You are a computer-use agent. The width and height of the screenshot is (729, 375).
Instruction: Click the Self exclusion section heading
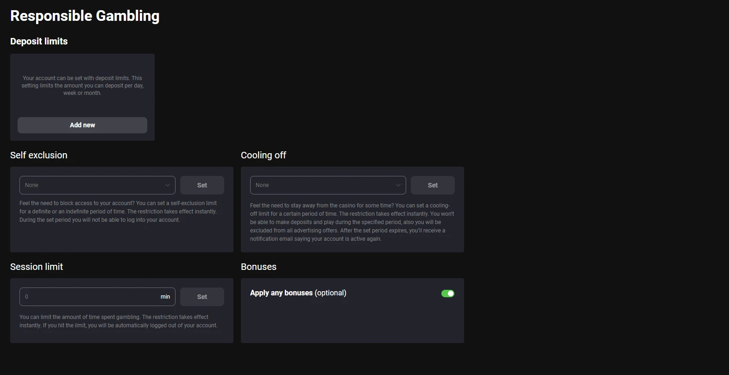[39, 155]
